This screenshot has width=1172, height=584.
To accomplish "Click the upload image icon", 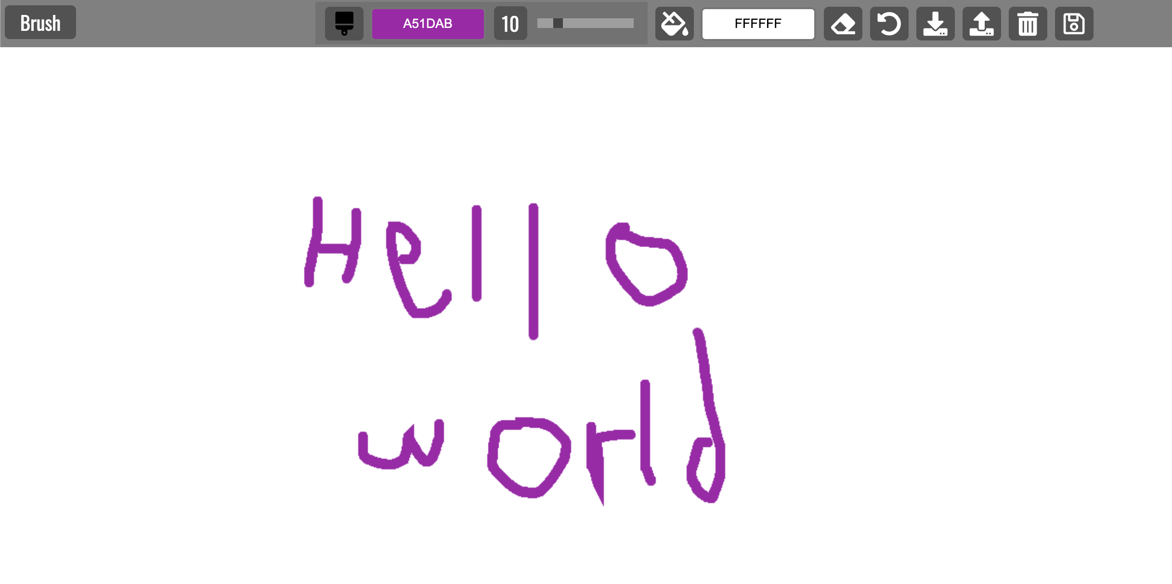I will click(981, 24).
